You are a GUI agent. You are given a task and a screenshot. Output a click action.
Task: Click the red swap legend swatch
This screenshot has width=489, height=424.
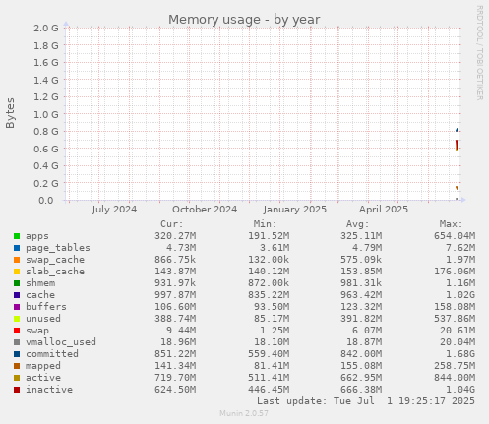pos(17,331)
